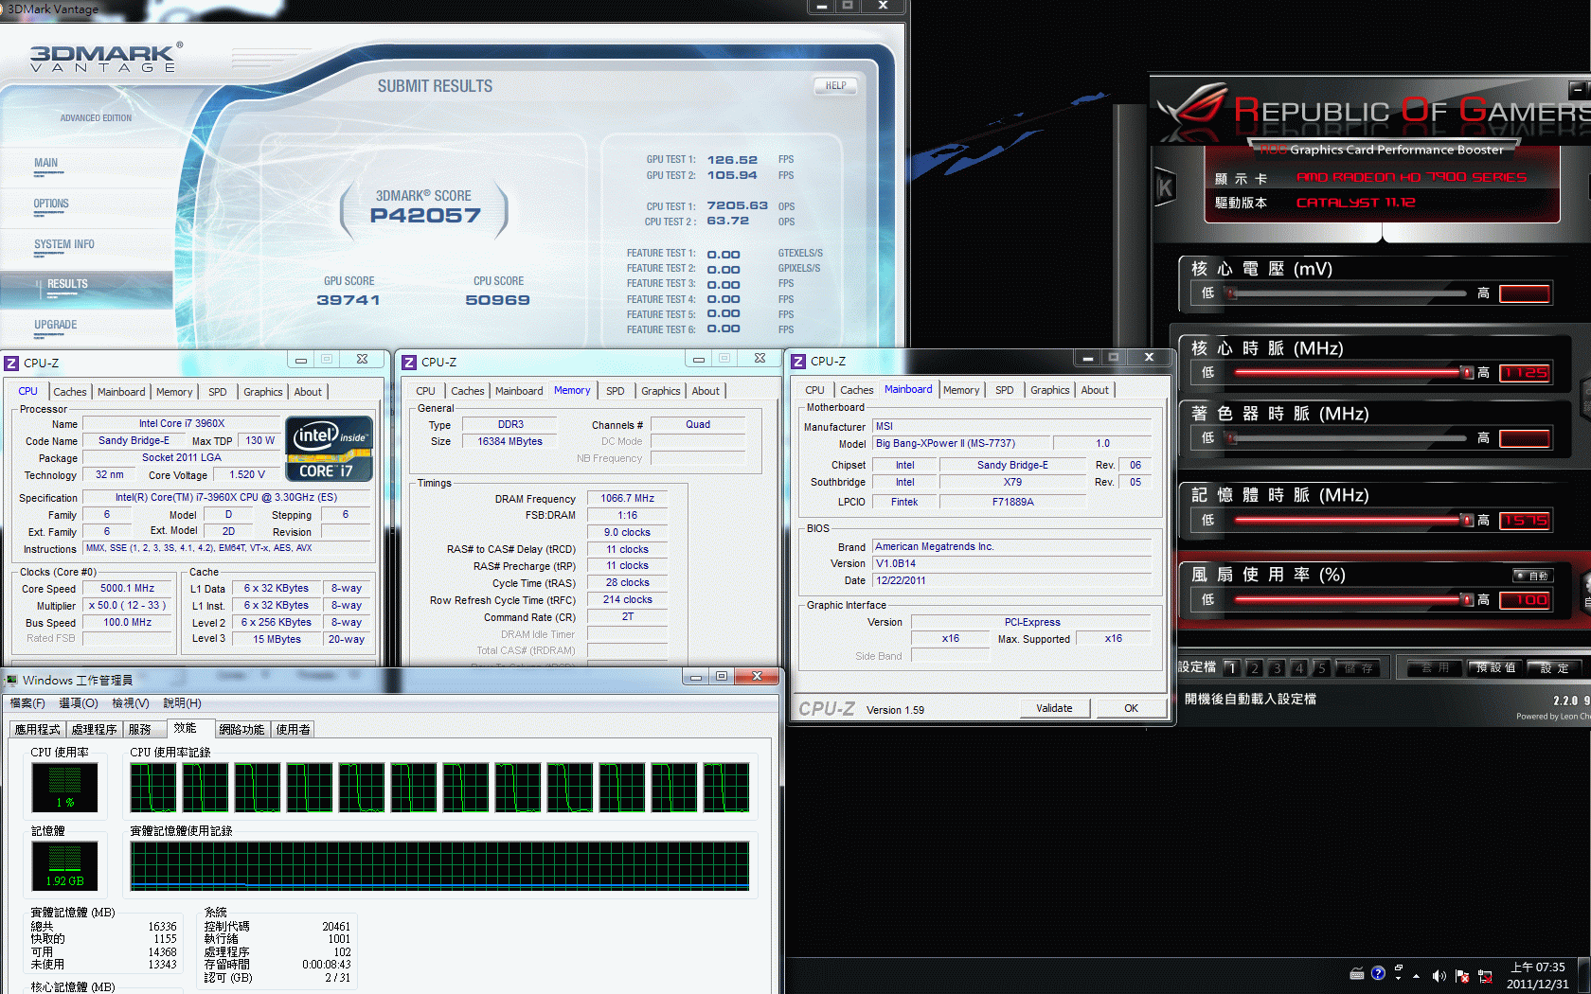Click the Show Desktop strip at taskbar end
The height and width of the screenshot is (994, 1591).
[x=1584, y=976]
